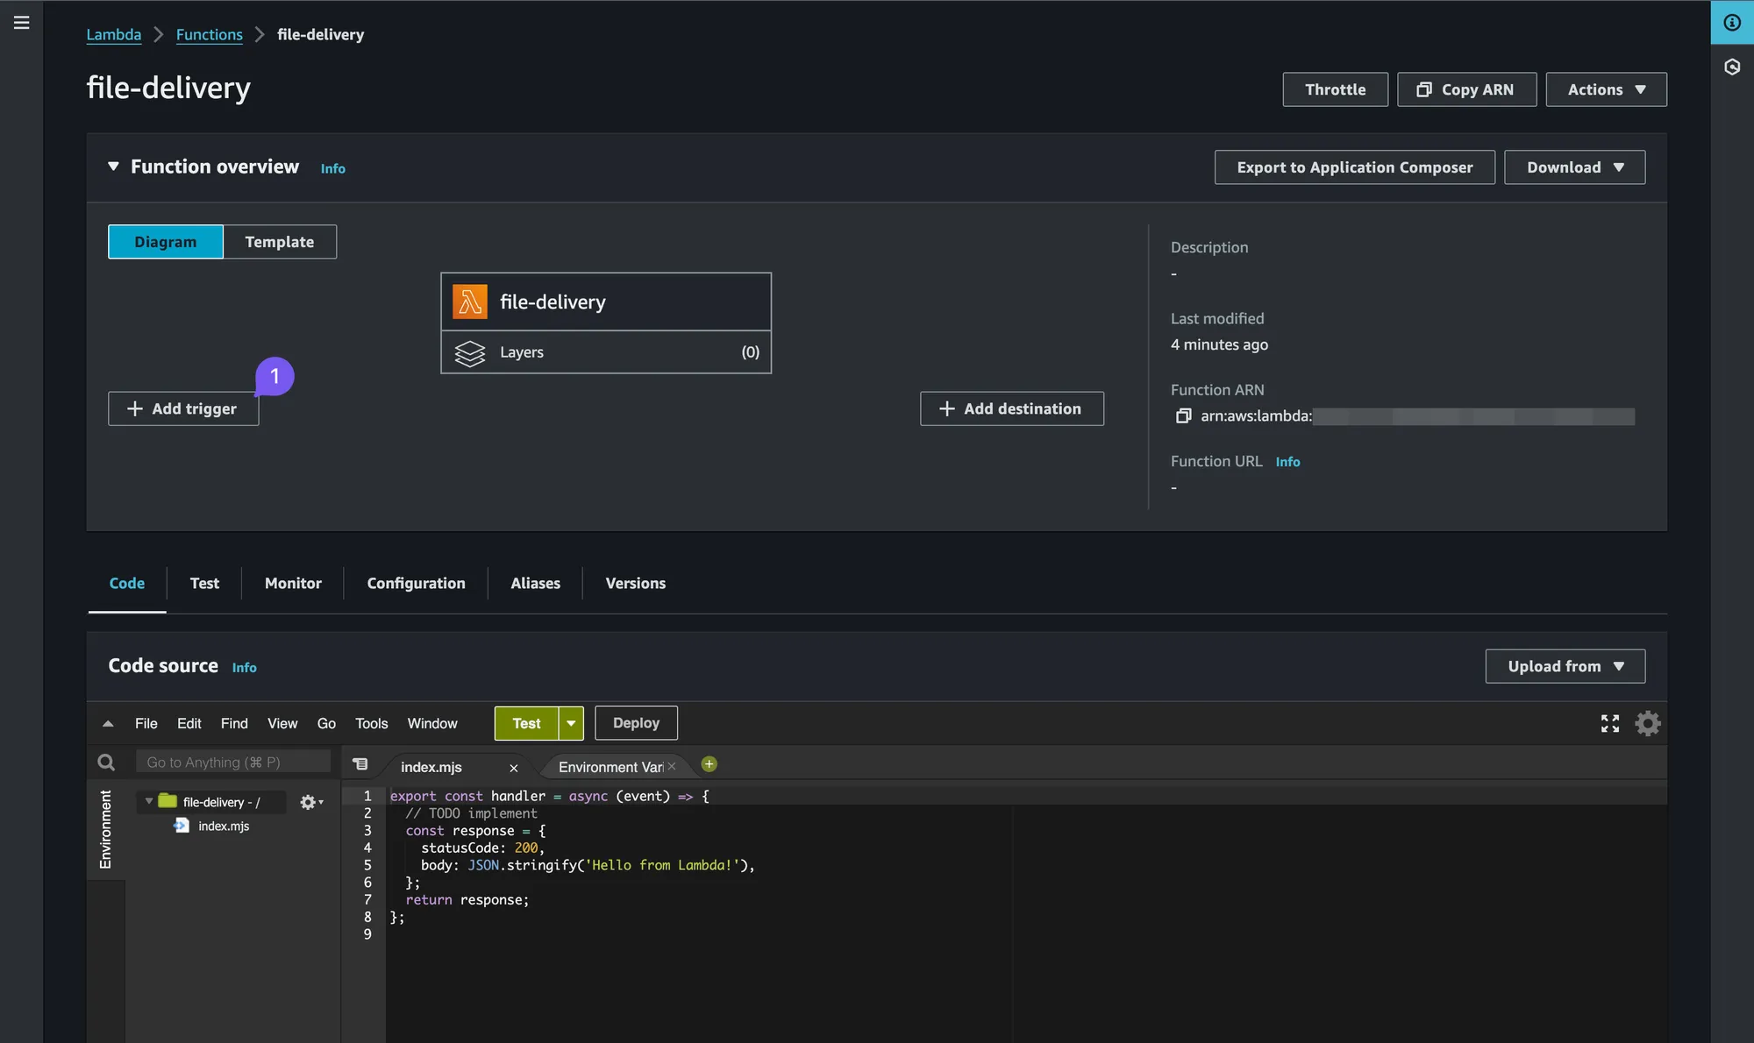Close the Environment Variables tab
This screenshot has height=1043, width=1754.
[x=672, y=766]
